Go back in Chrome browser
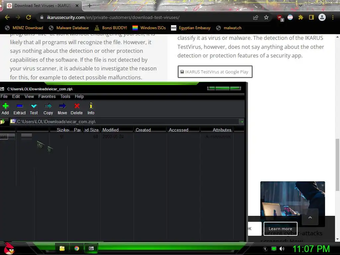The height and width of the screenshot is (255, 340). pos(7,17)
